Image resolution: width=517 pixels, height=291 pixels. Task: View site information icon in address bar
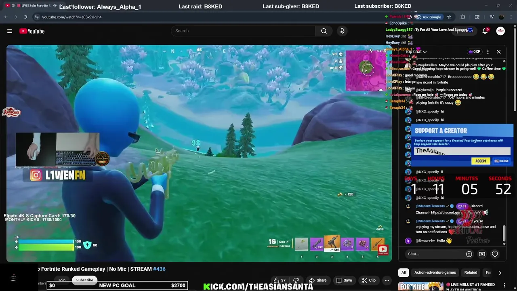37,17
